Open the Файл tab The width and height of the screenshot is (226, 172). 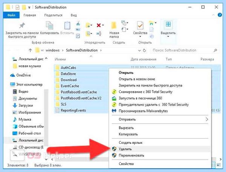[11, 15]
